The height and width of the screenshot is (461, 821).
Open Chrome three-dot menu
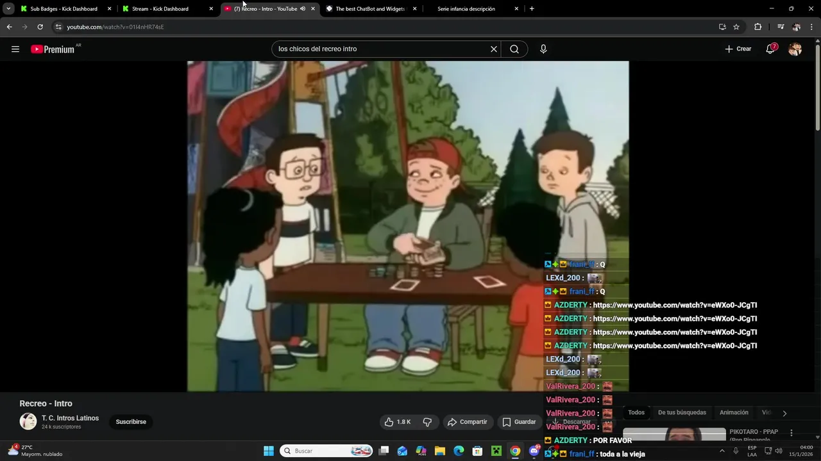pyautogui.click(x=811, y=27)
